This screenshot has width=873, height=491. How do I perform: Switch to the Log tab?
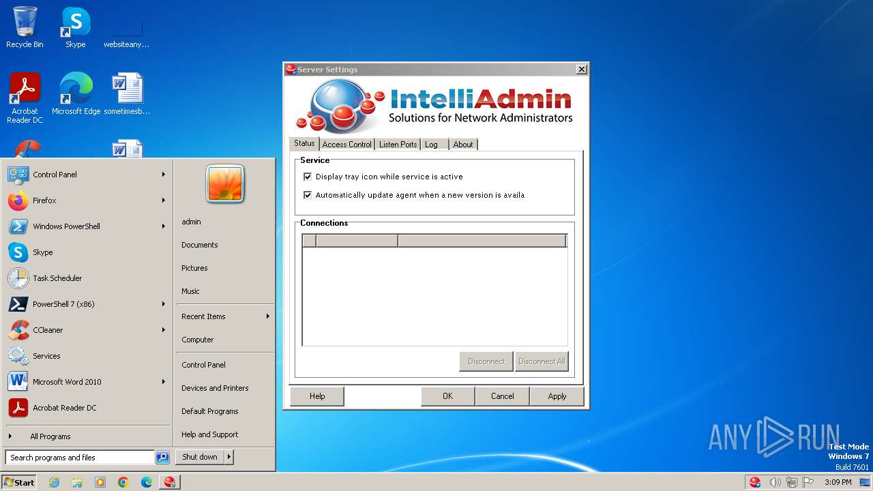pyautogui.click(x=434, y=145)
